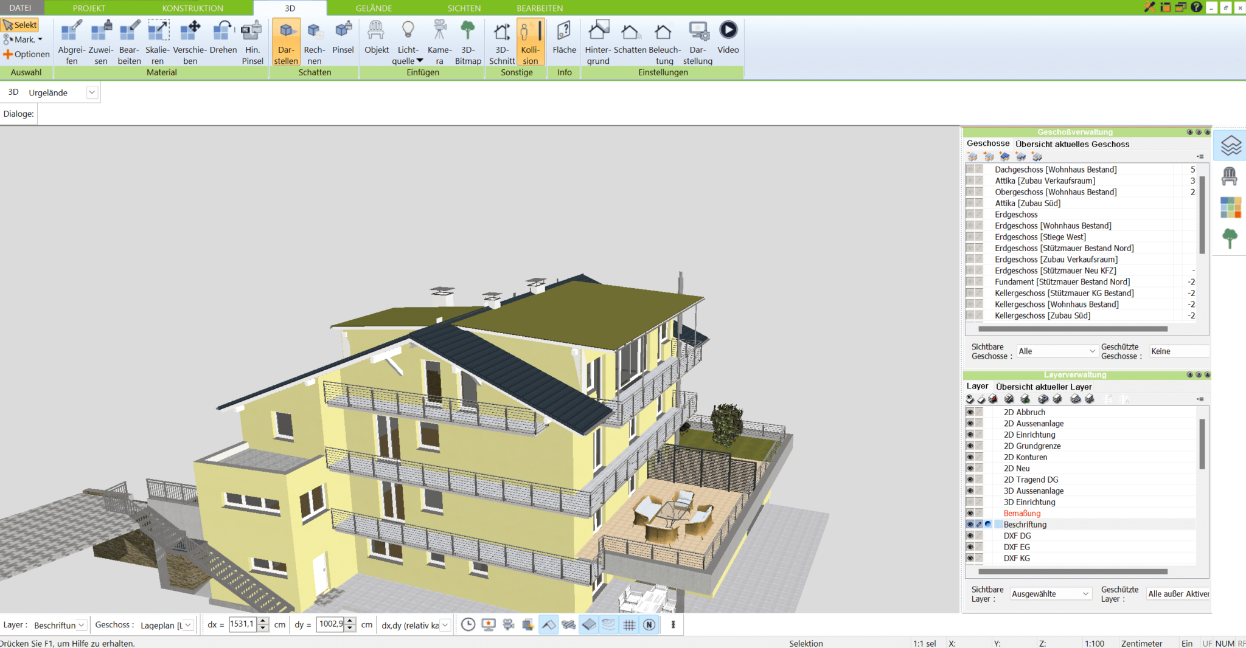Open the Übersicht aktuelles Geschoss tab
Image resolution: width=1246 pixels, height=648 pixels.
tap(1072, 144)
